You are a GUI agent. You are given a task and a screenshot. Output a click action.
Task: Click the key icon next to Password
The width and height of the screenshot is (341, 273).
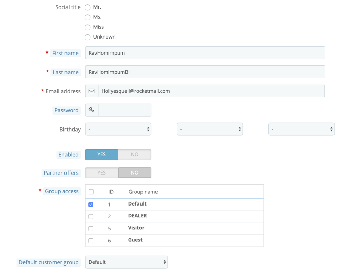pos(91,110)
